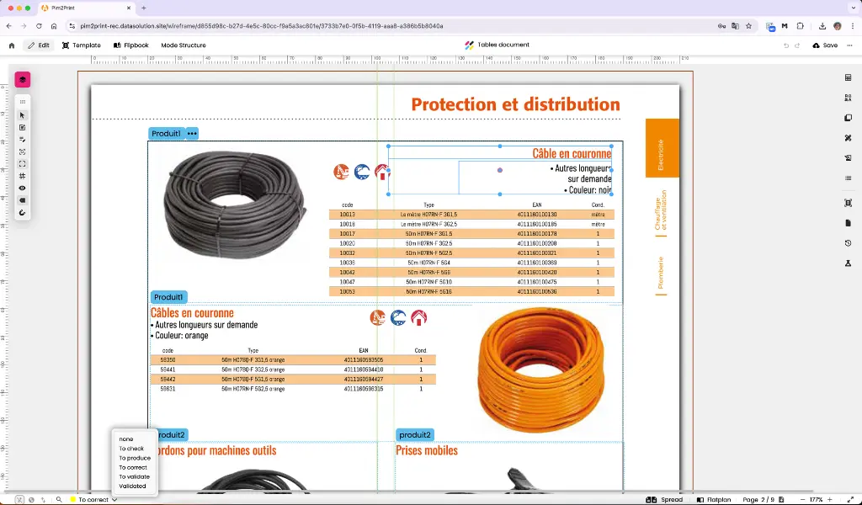This screenshot has height=505, width=862.
Task: Choose 'Validated' from status list
Action: click(x=132, y=486)
